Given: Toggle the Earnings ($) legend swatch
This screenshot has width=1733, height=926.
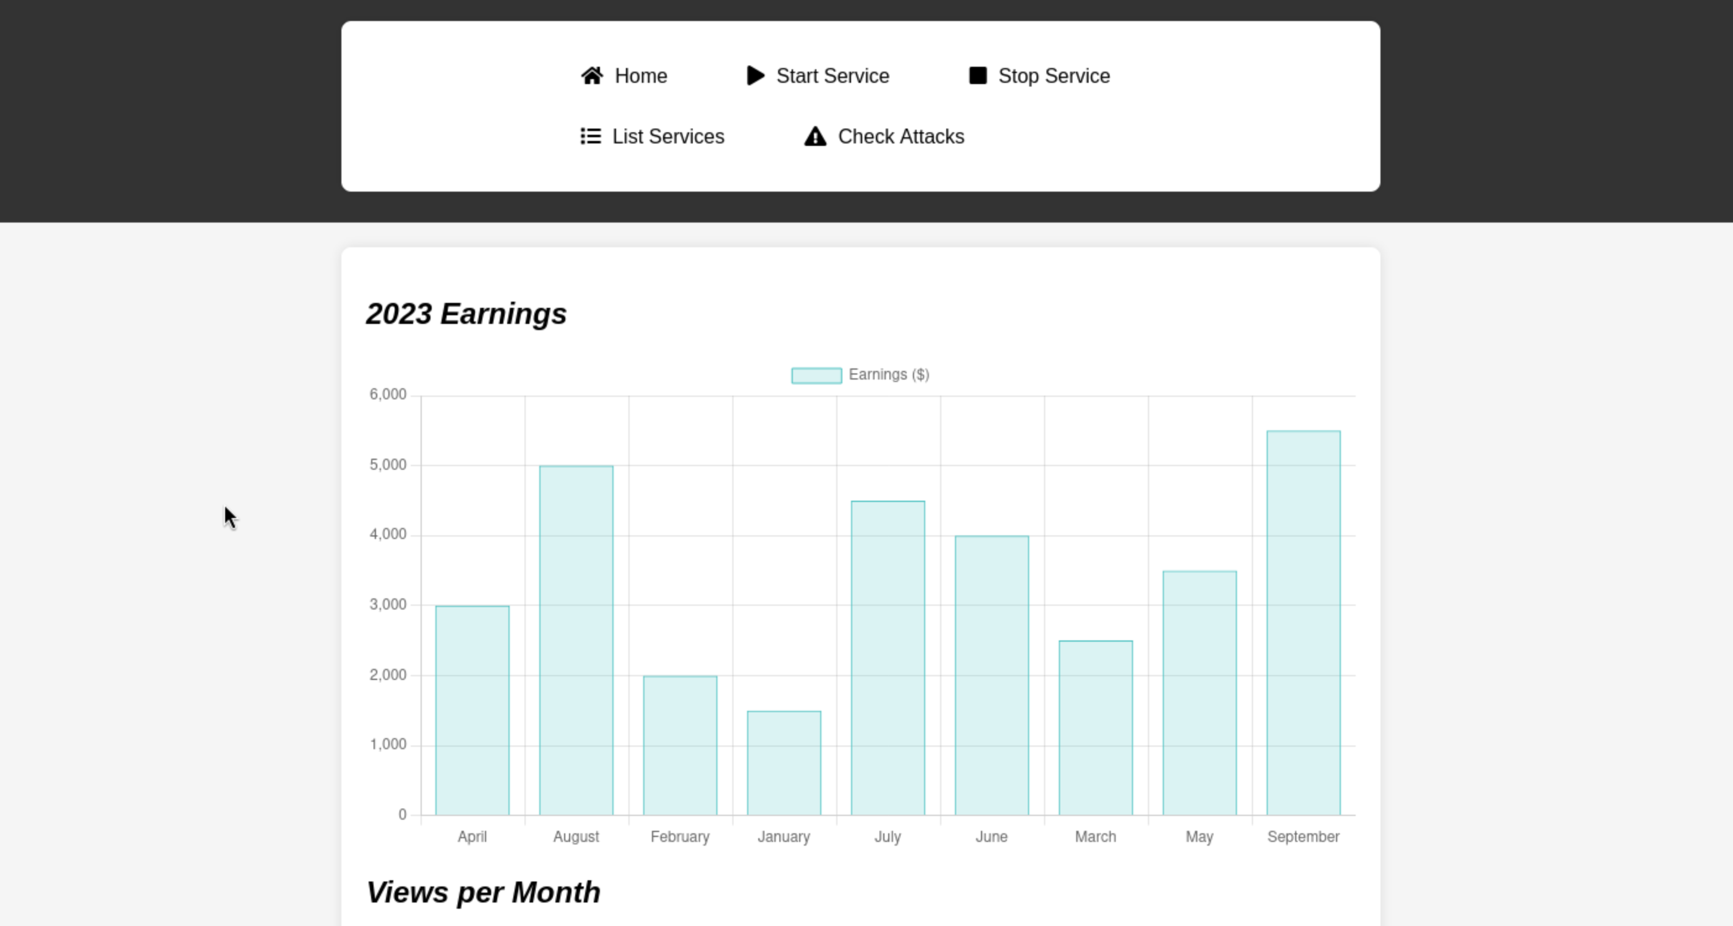Looking at the screenshot, I should click(x=816, y=375).
